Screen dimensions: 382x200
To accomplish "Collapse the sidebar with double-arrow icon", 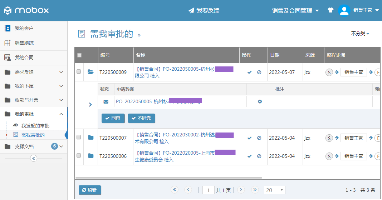I will point(34,158).
